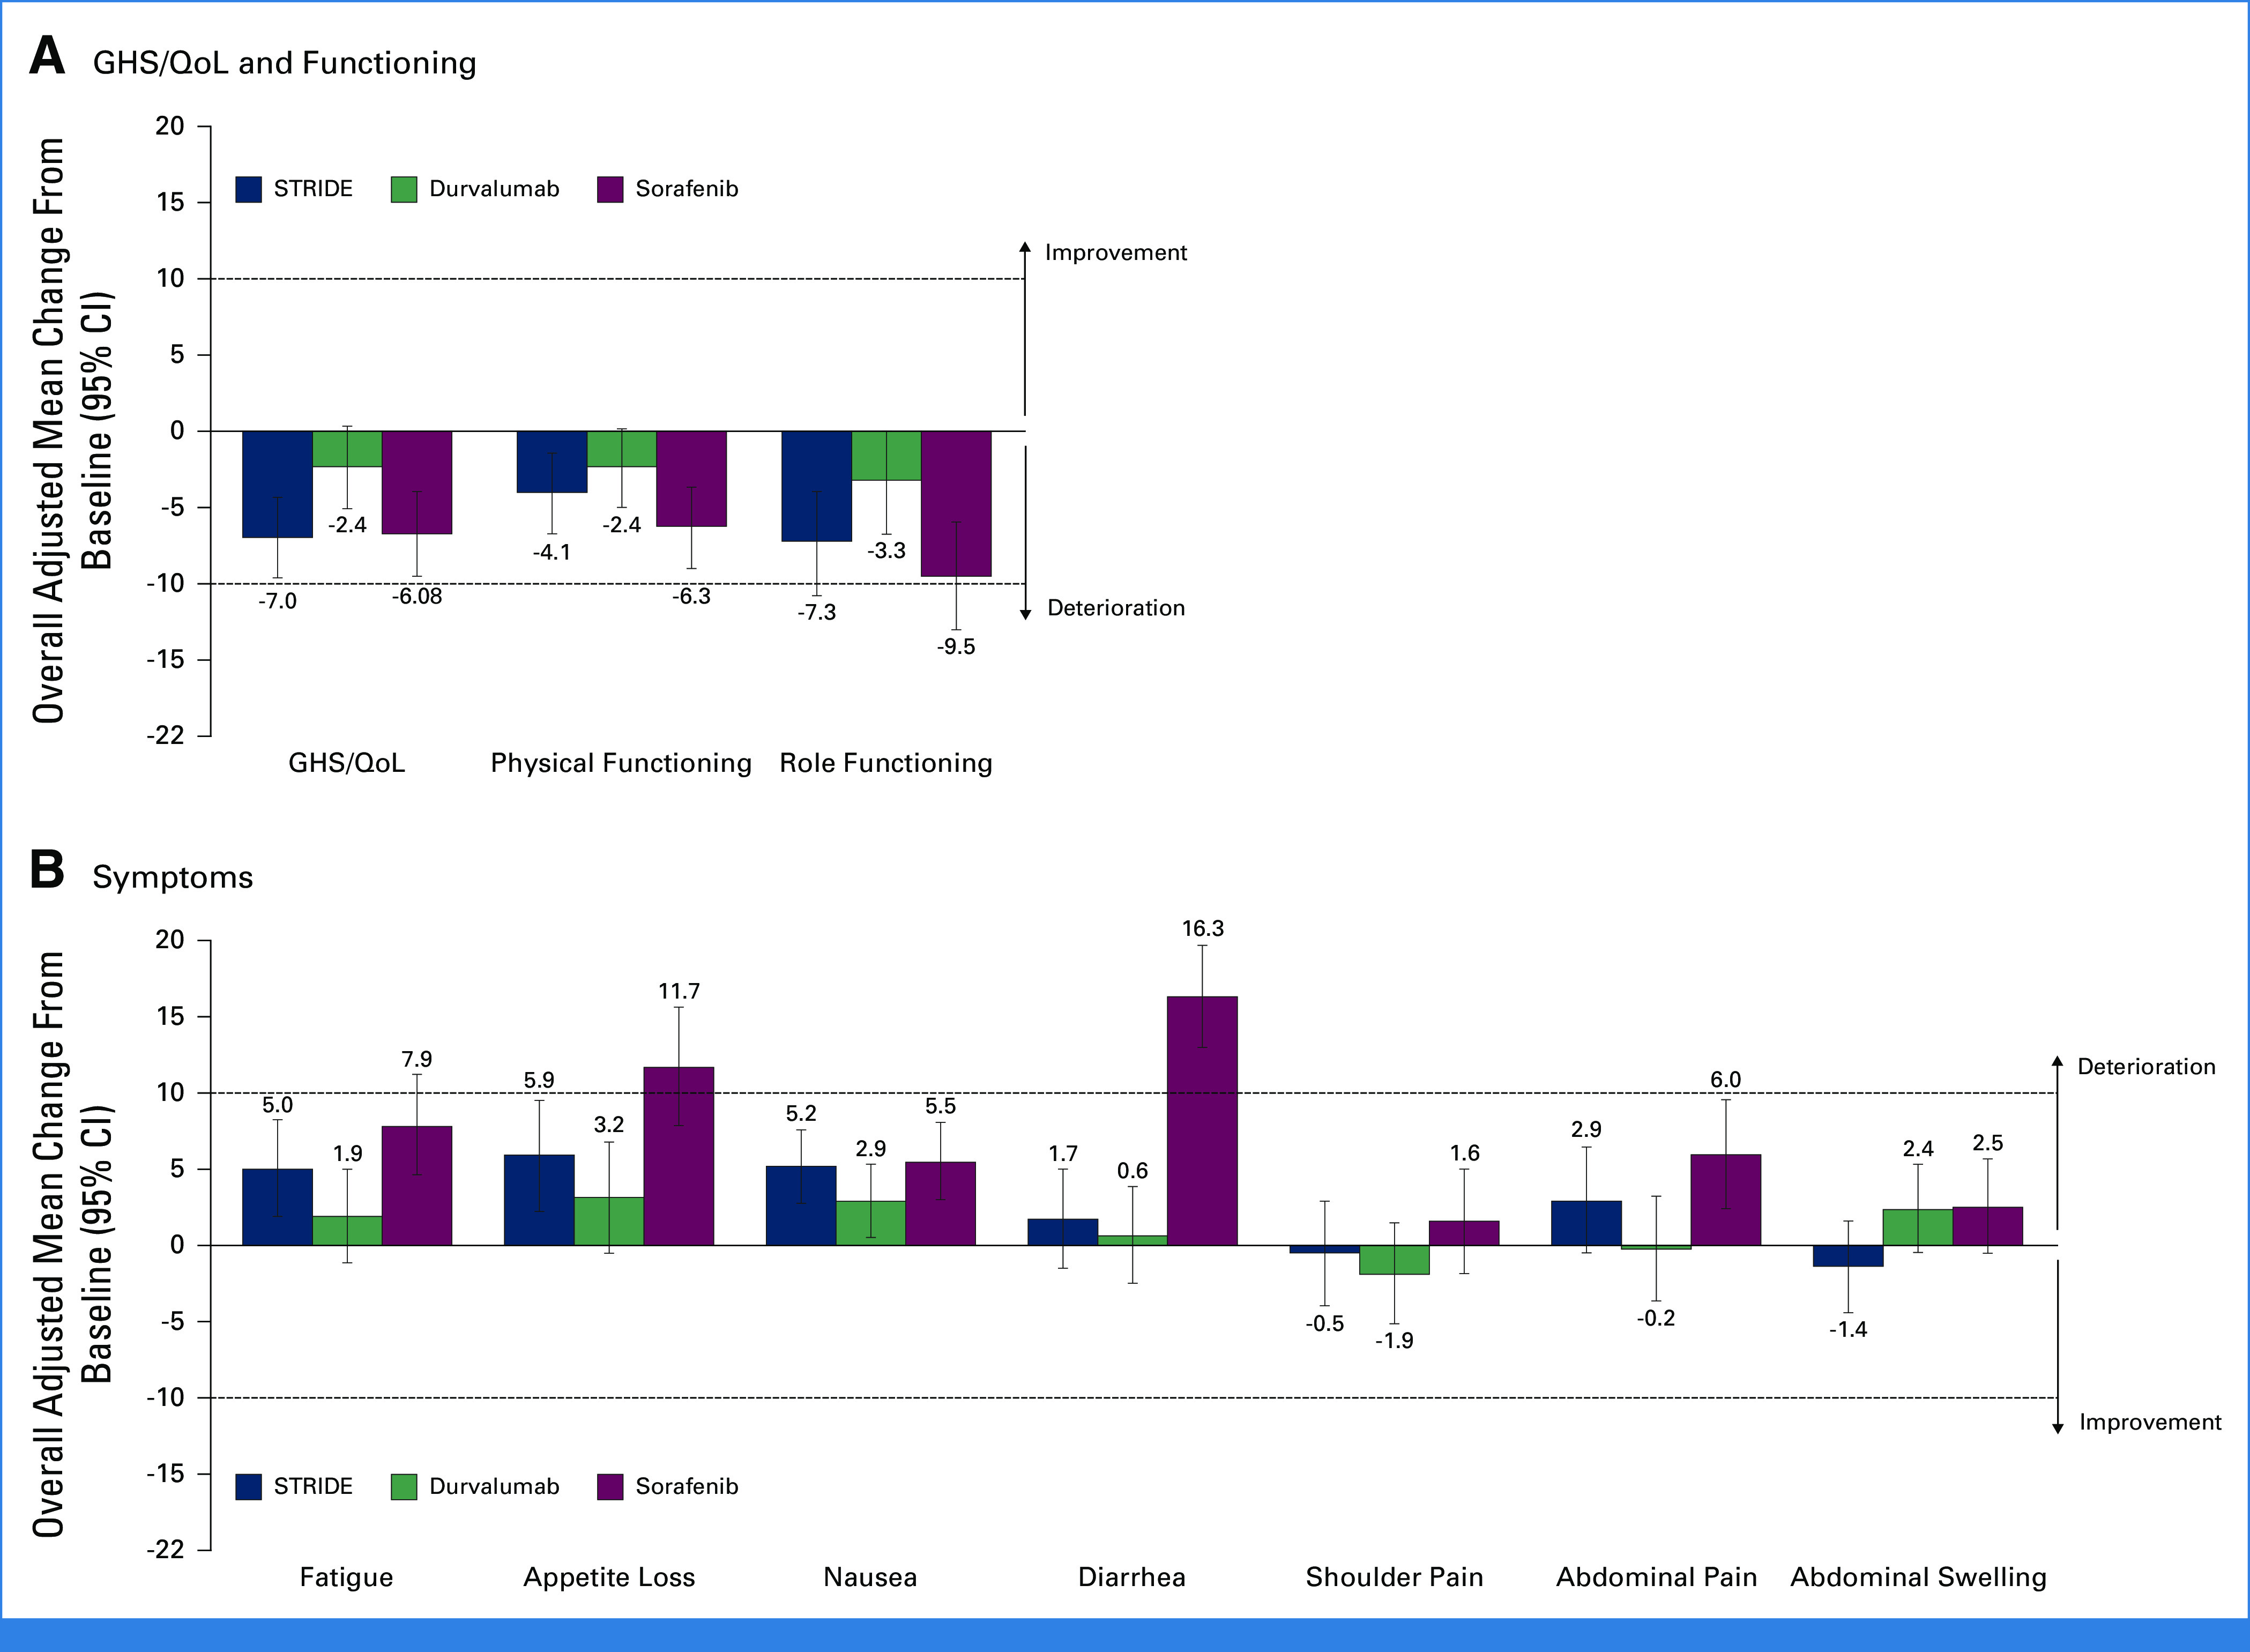
Task: Click the 'Nausea' axis label
Action: tap(870, 1577)
